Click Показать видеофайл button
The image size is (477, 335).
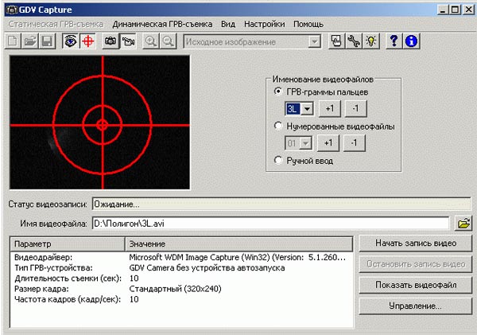click(x=416, y=285)
